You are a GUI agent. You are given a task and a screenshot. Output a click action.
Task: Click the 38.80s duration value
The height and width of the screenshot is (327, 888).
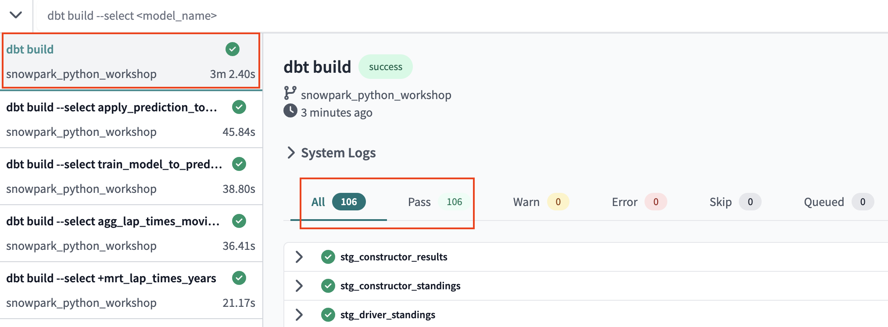[x=239, y=189]
